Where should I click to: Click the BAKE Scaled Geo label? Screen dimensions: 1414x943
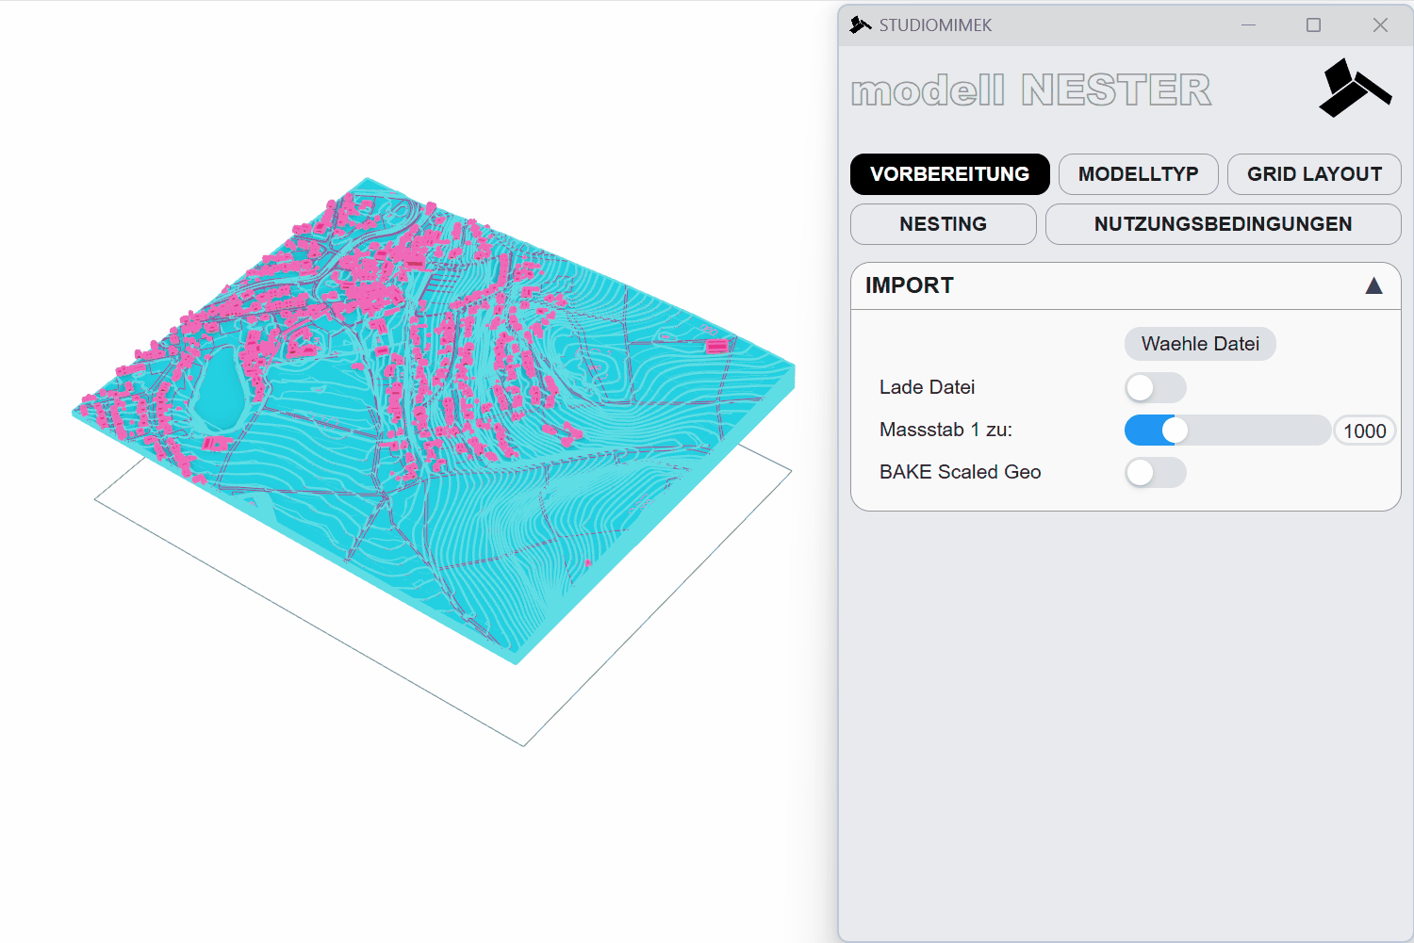(960, 472)
